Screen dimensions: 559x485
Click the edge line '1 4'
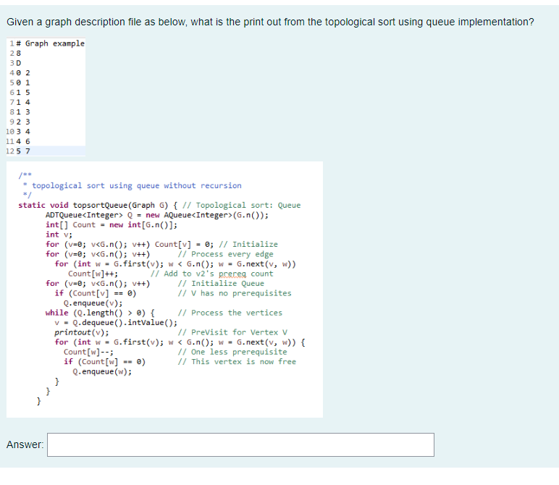[x=23, y=102]
